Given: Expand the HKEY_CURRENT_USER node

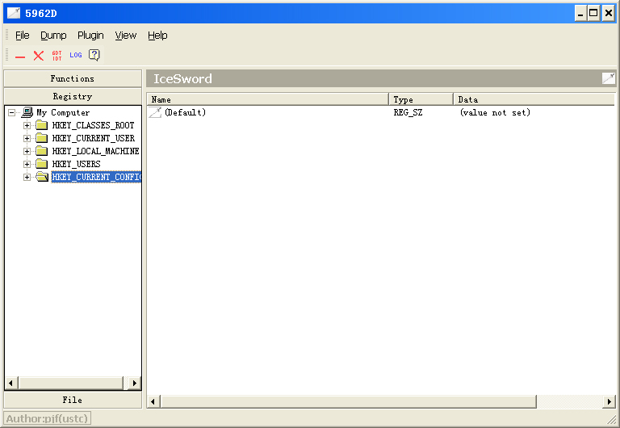Looking at the screenshot, I should pyautogui.click(x=27, y=138).
